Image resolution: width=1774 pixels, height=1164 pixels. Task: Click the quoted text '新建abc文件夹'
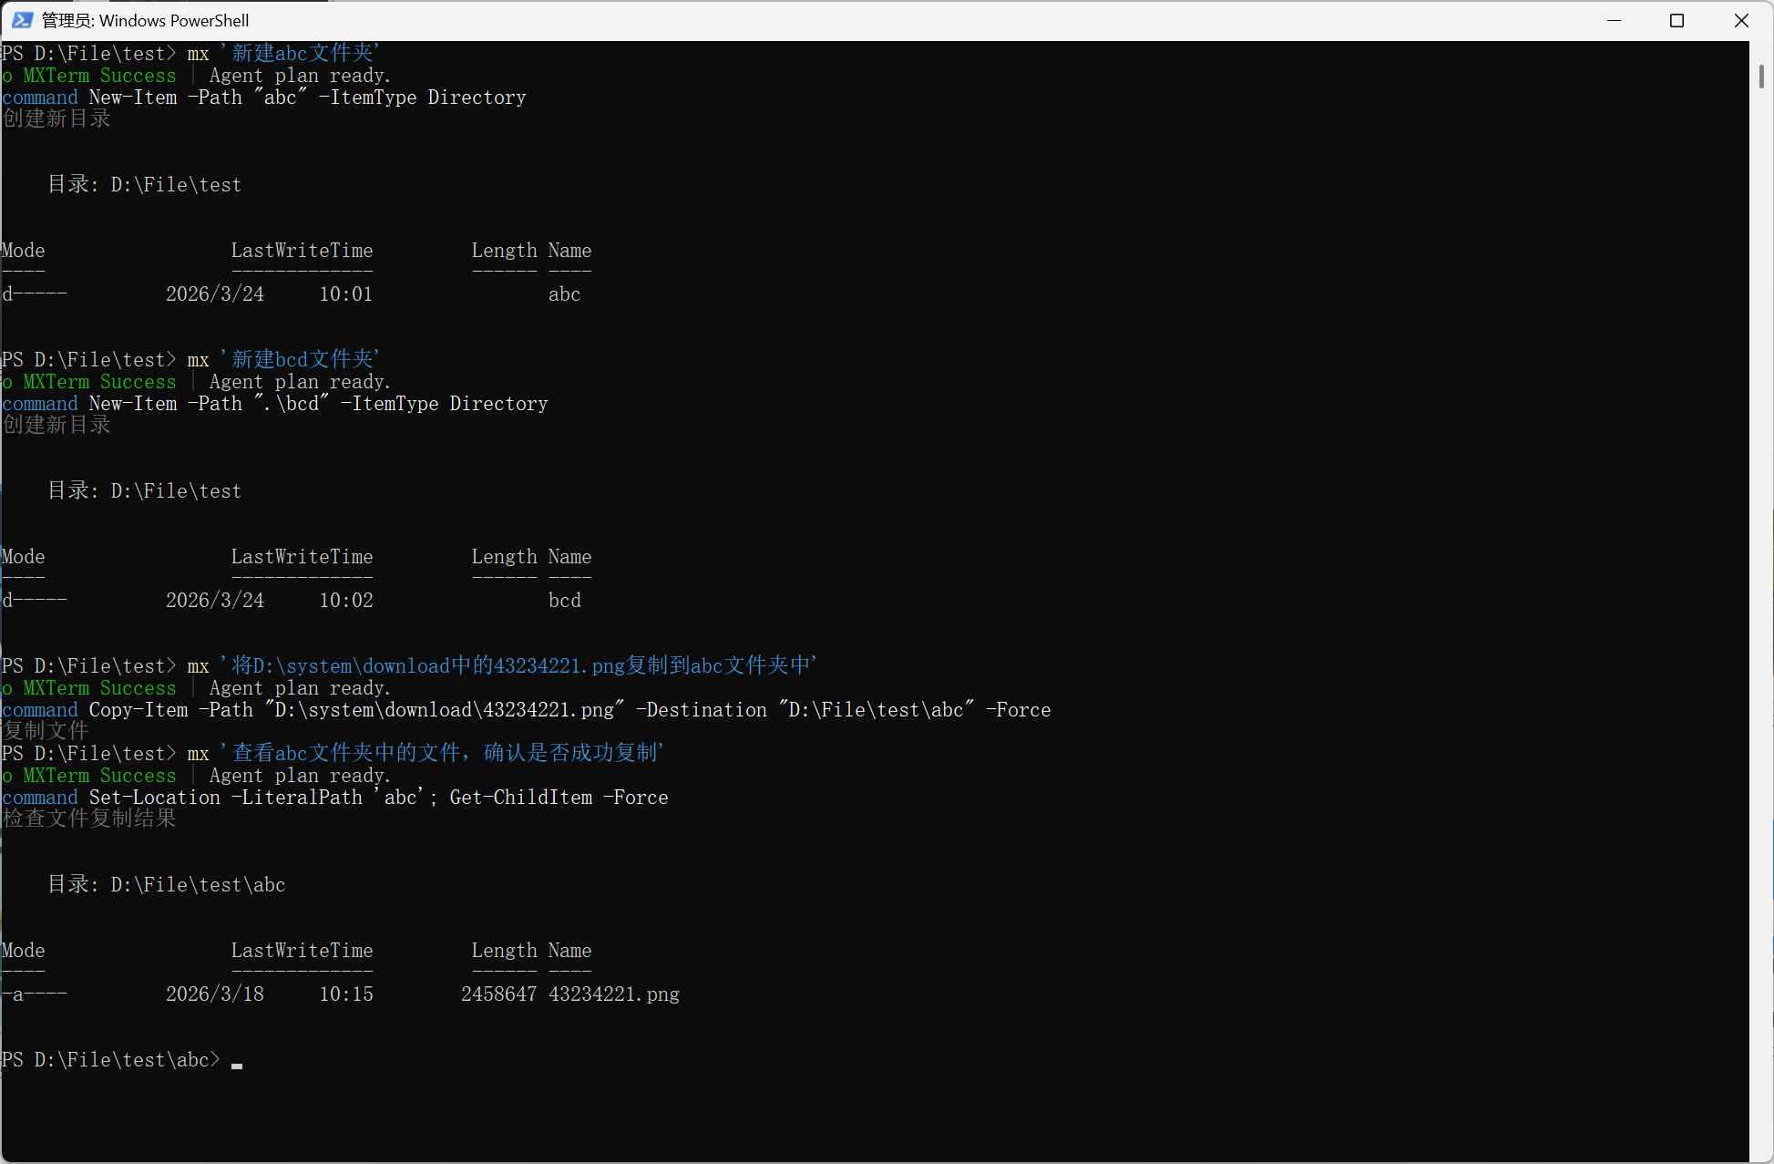coord(303,53)
